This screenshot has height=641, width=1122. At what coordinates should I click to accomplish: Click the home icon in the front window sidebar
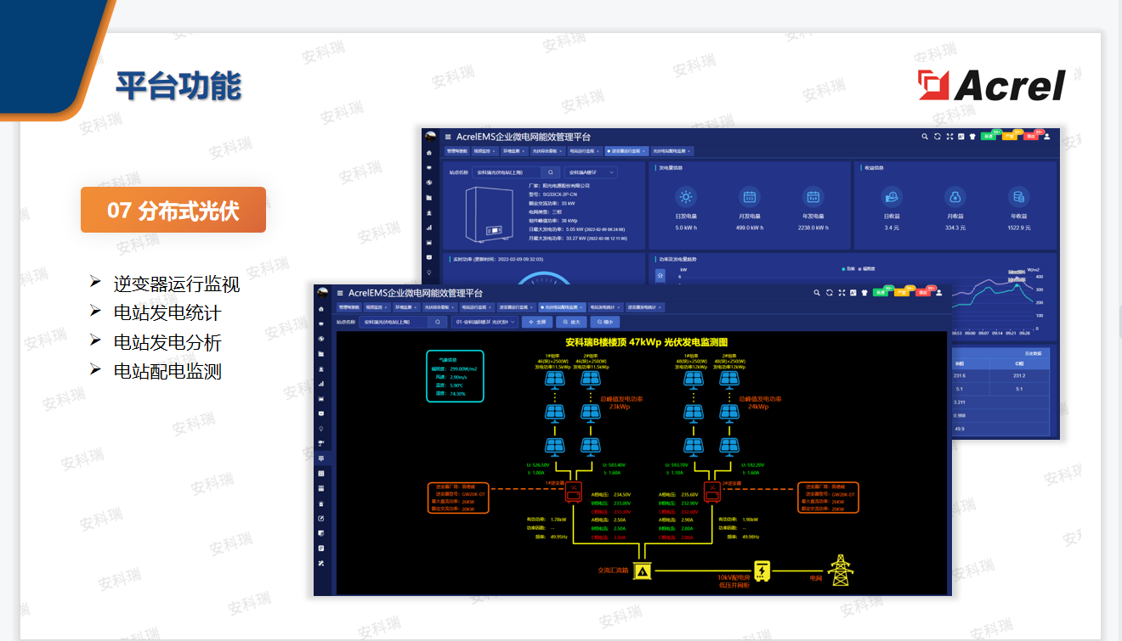[320, 309]
